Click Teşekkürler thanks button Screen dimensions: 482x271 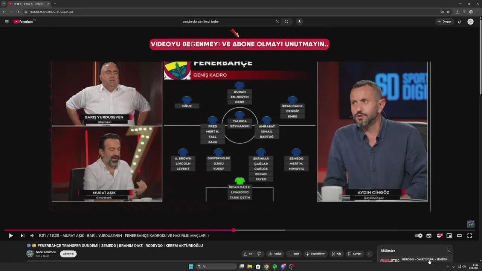click(x=315, y=254)
